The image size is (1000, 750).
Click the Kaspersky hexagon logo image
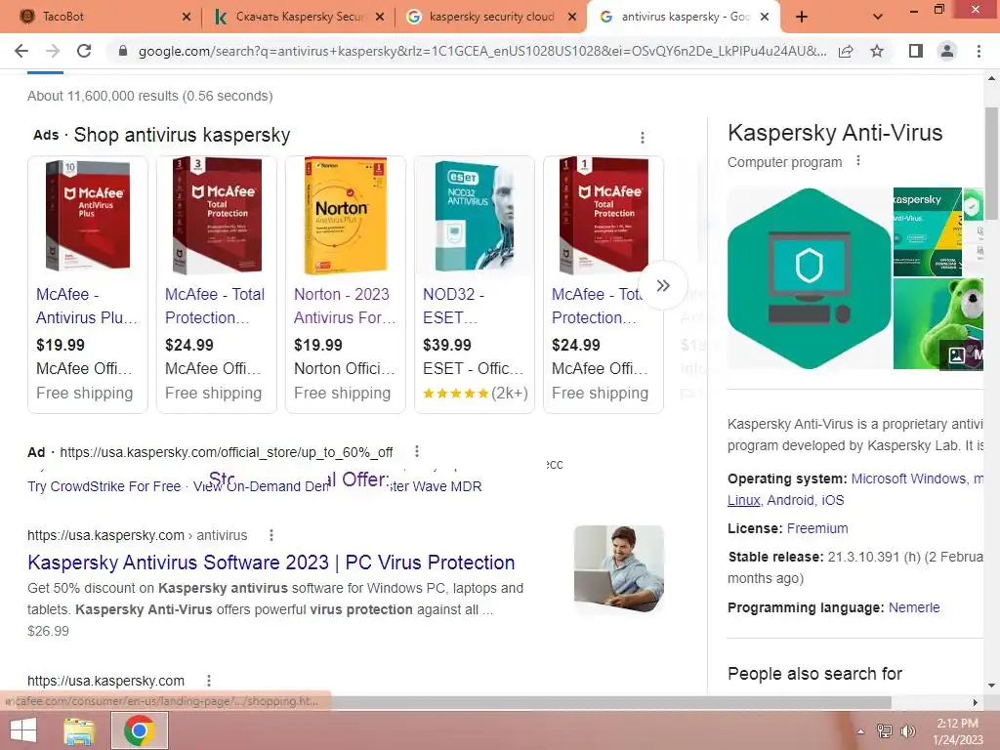(x=809, y=278)
